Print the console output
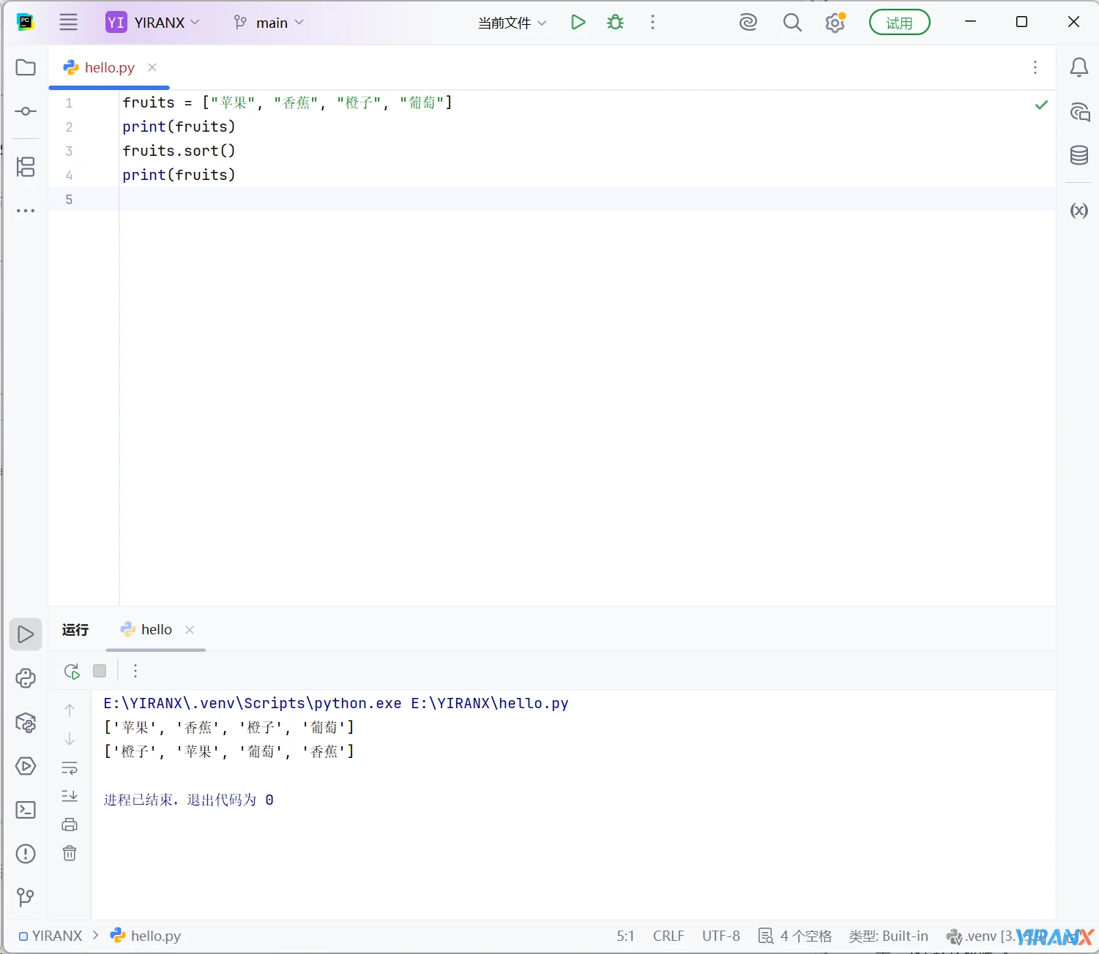 pos(70,825)
